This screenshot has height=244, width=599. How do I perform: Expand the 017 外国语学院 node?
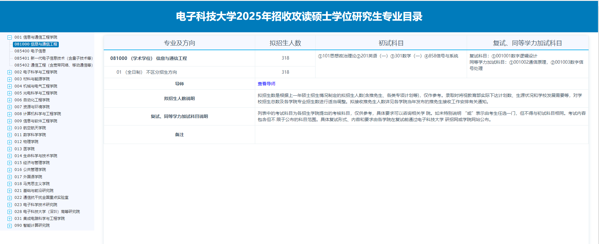(10, 177)
